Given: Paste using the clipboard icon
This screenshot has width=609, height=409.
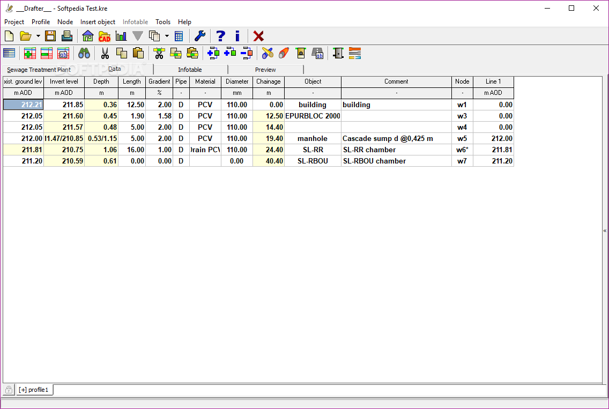Looking at the screenshot, I should tap(138, 53).
